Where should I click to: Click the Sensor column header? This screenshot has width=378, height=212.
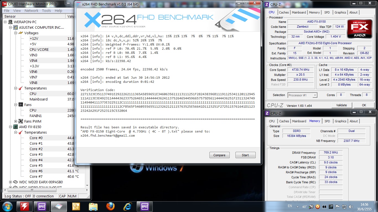point(35,17)
